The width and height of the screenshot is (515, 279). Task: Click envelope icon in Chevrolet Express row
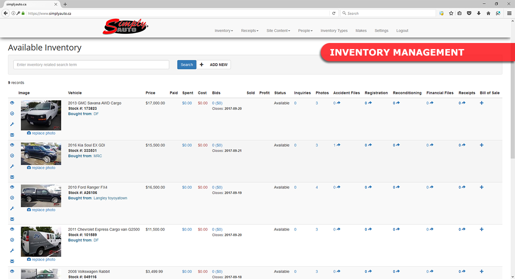12,262
